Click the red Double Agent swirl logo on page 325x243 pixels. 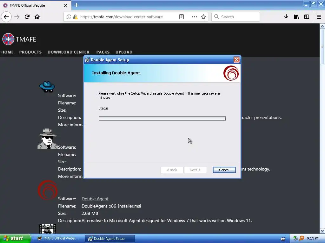point(48,190)
